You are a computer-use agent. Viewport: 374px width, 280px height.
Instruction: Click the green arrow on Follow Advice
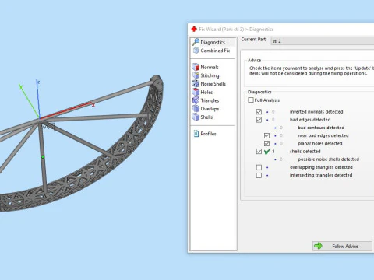(x=318, y=246)
